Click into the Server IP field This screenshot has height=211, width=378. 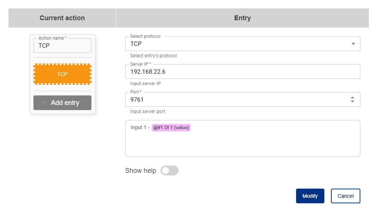tap(242, 72)
